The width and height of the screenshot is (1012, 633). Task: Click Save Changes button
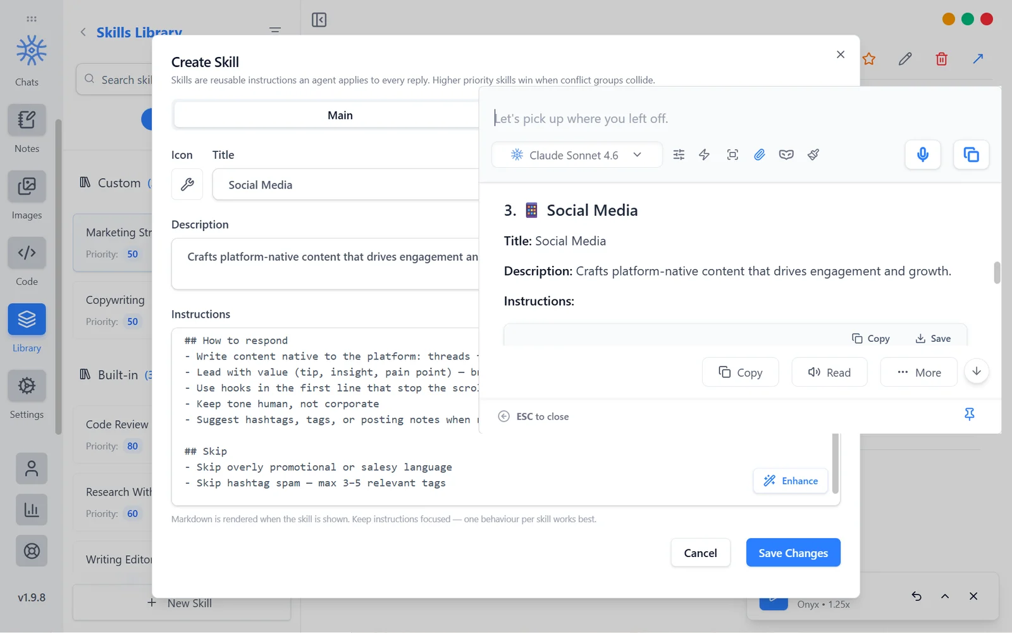coord(793,553)
